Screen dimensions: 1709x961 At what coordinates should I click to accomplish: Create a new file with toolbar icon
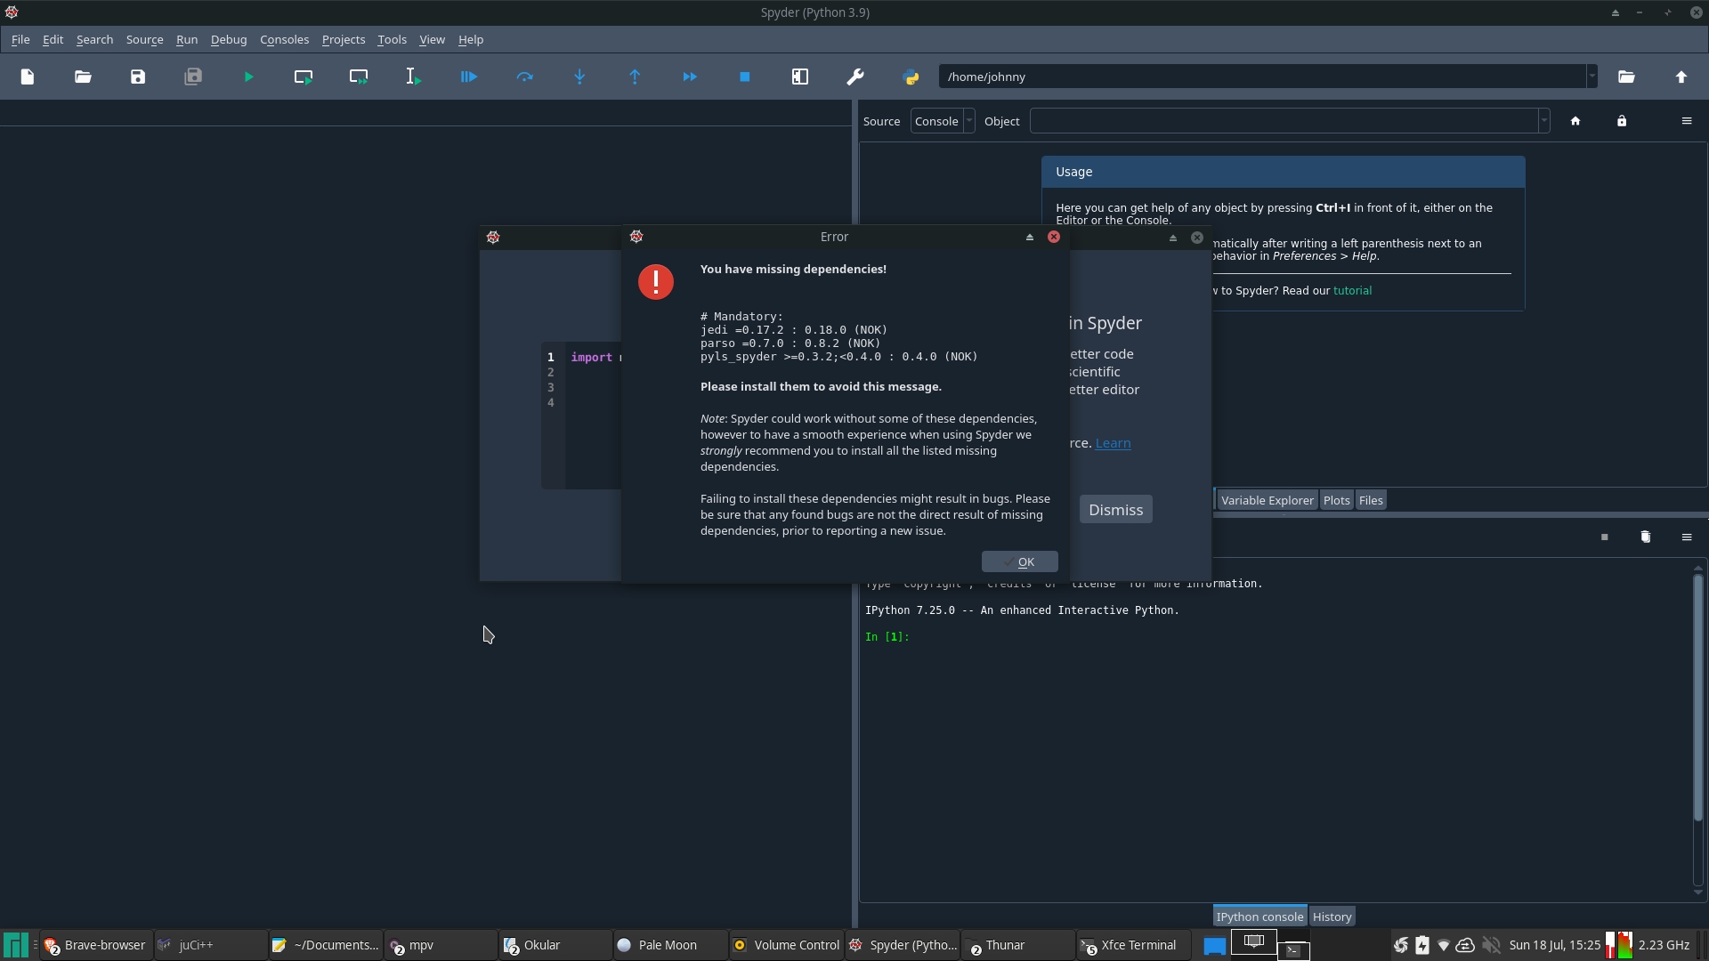point(28,77)
